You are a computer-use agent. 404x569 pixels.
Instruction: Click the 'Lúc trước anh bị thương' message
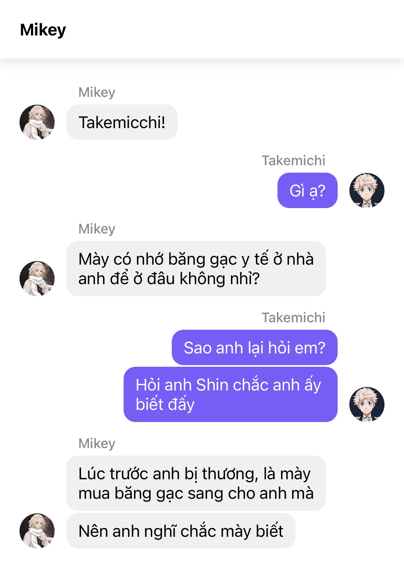pyautogui.click(x=196, y=483)
